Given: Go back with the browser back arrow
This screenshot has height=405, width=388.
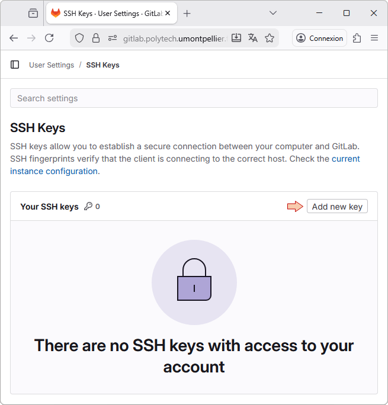Looking at the screenshot, I should click(14, 38).
